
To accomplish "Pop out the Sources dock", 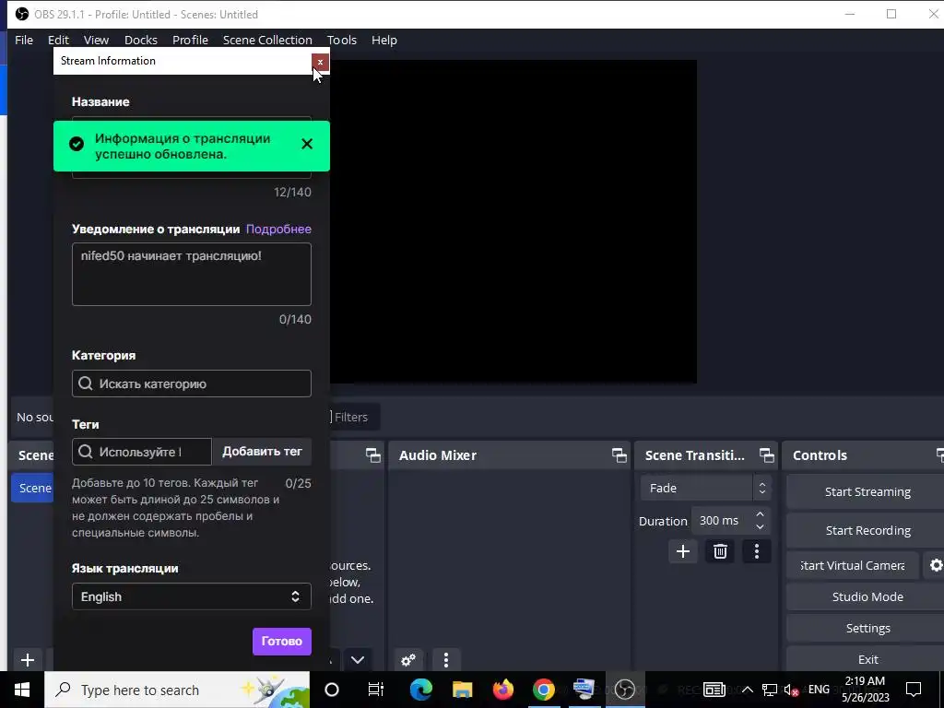I will (373, 455).
